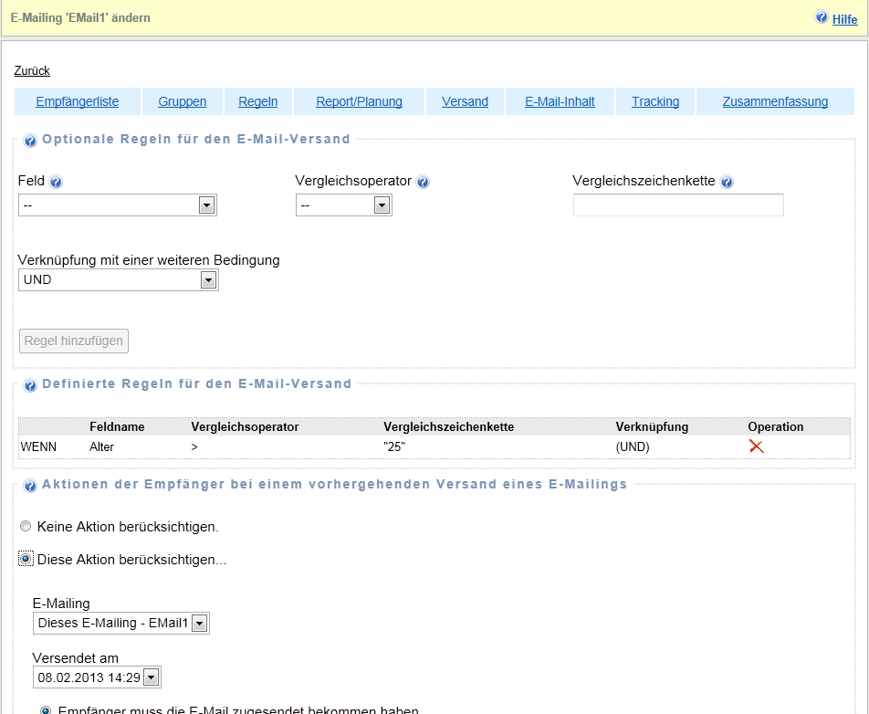Click the help icon beside Hilfe
Screen dimensions: 869x714
coord(822,18)
